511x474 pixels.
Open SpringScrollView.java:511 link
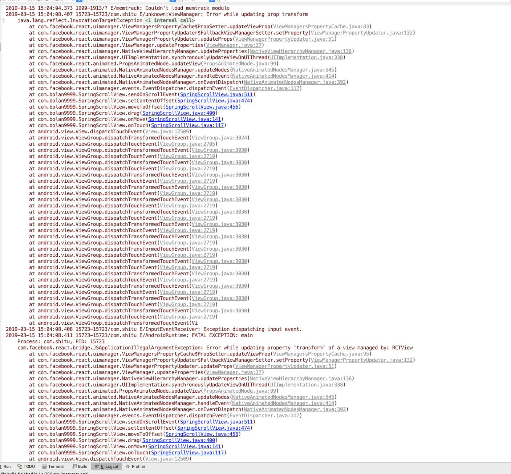point(216,94)
